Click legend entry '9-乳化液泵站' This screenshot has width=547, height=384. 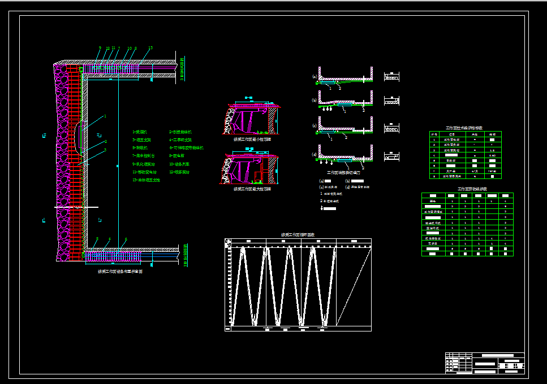[143, 164]
